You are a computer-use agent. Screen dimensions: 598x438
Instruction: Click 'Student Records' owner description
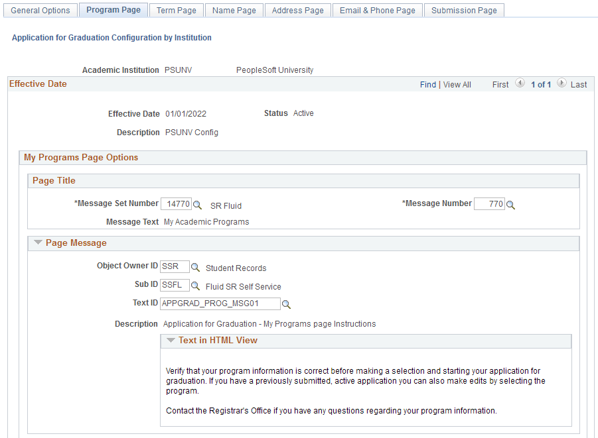[236, 268]
